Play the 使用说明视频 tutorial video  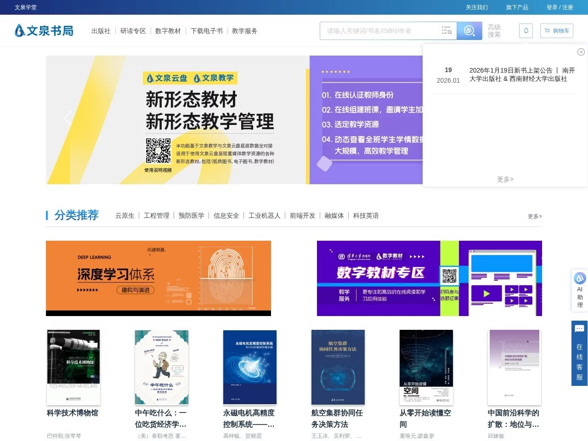coord(158,169)
